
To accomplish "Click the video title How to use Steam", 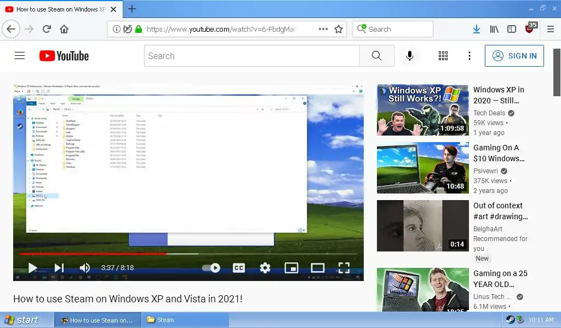I will click(x=128, y=298).
